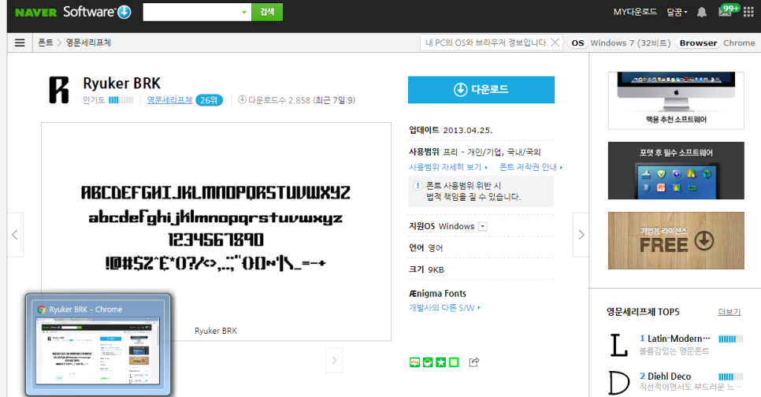This screenshot has width=761, height=397.
Task: Click the Naver memo share icon
Action: tap(454, 362)
